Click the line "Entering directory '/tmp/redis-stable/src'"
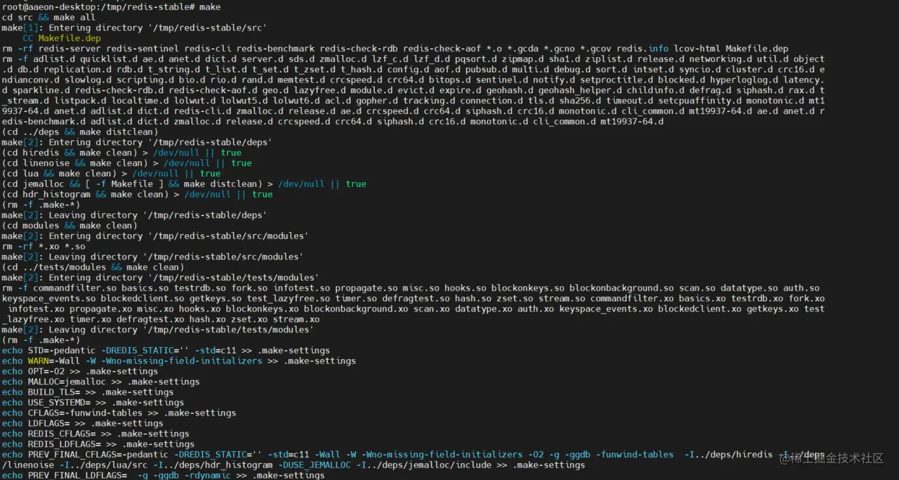Screen dimensions: 899x480 click(x=134, y=28)
